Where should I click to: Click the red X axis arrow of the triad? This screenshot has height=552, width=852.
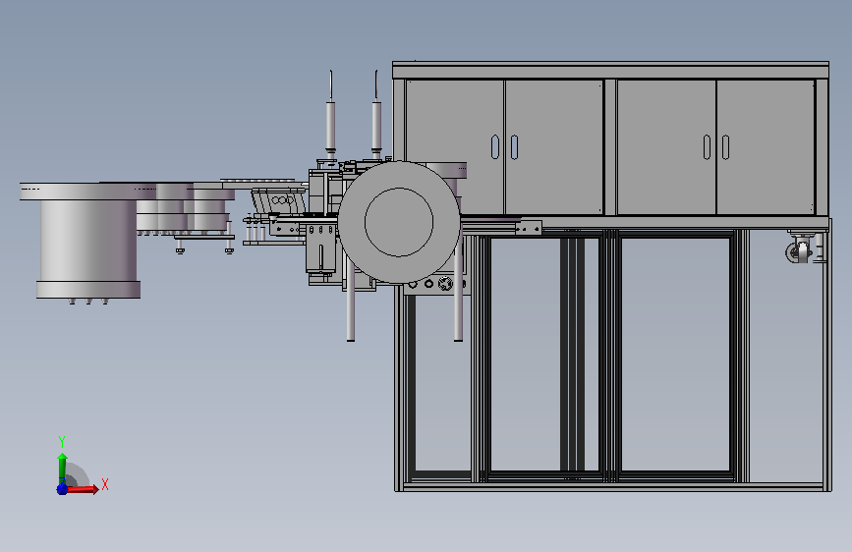click(x=82, y=489)
